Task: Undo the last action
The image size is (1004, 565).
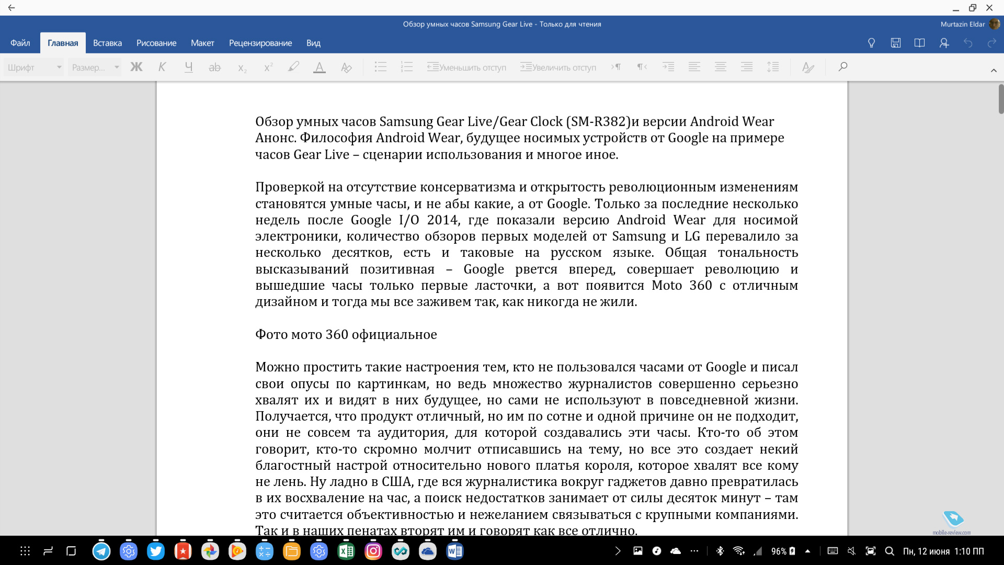Action: [968, 43]
